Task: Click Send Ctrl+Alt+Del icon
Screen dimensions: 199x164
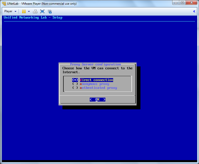Action: [35, 11]
